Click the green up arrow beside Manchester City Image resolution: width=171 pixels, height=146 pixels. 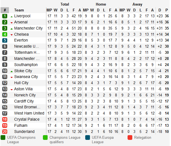tap(11, 28)
